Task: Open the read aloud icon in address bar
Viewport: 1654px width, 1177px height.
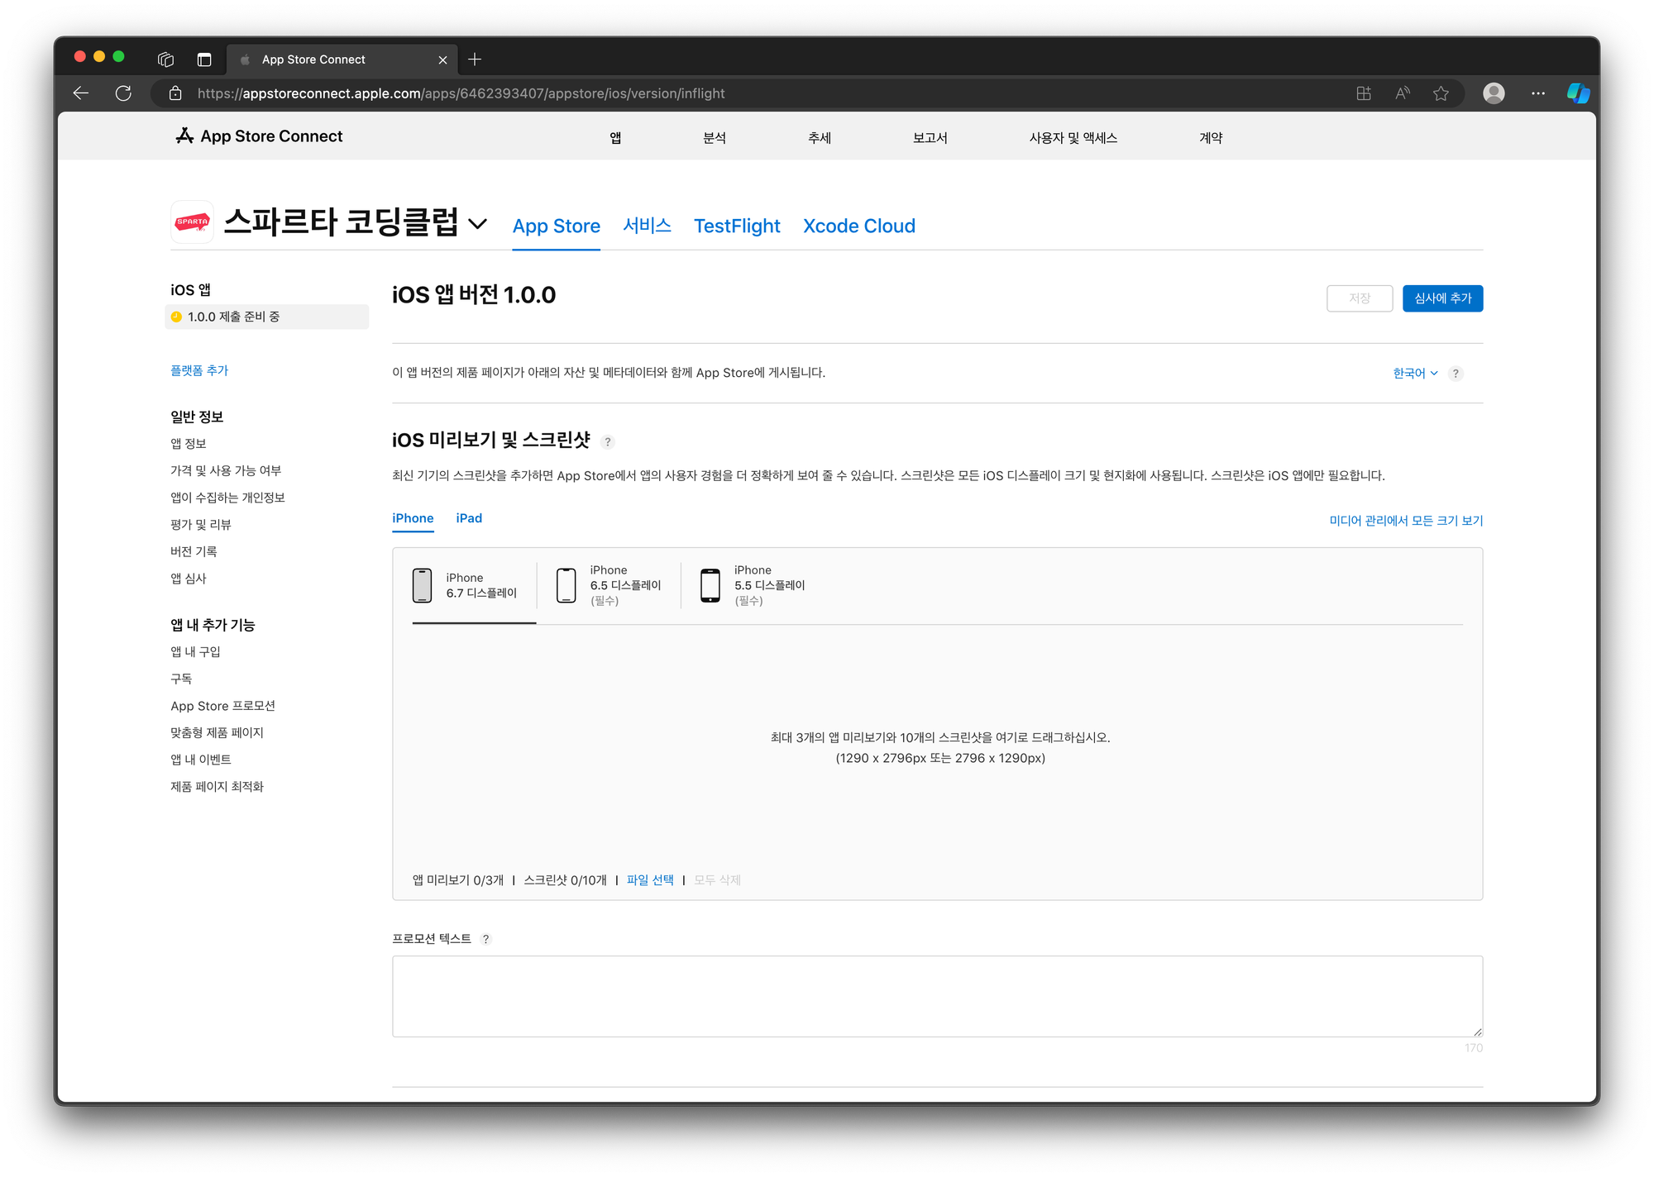Action: 1403,93
